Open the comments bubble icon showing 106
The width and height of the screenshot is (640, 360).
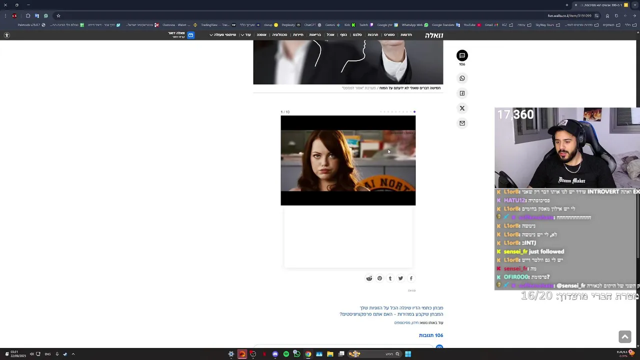tap(462, 55)
